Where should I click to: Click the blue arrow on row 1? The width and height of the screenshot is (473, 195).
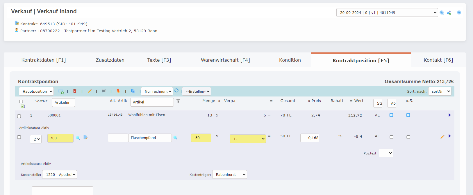click(x=449, y=115)
